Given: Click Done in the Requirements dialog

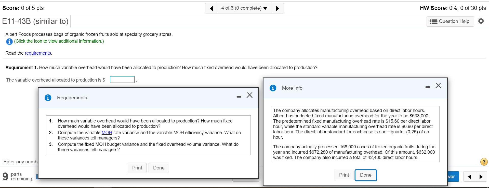Looking at the screenshot, I should (159, 168).
